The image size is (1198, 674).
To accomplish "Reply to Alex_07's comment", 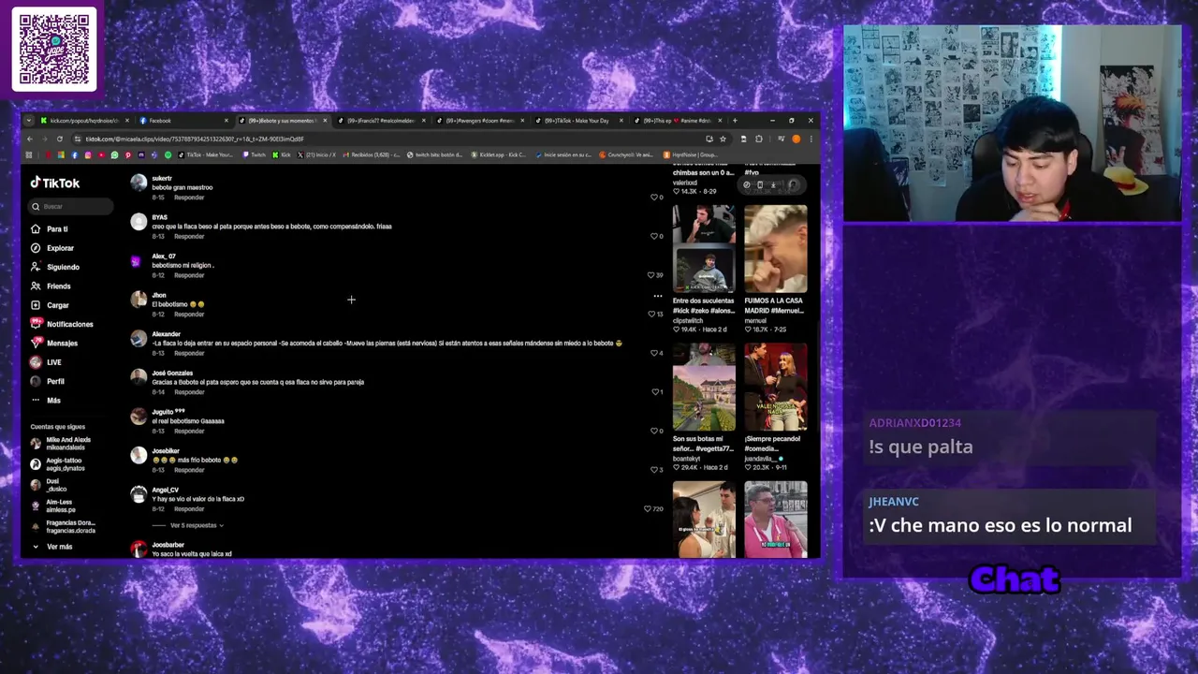I will tap(189, 275).
